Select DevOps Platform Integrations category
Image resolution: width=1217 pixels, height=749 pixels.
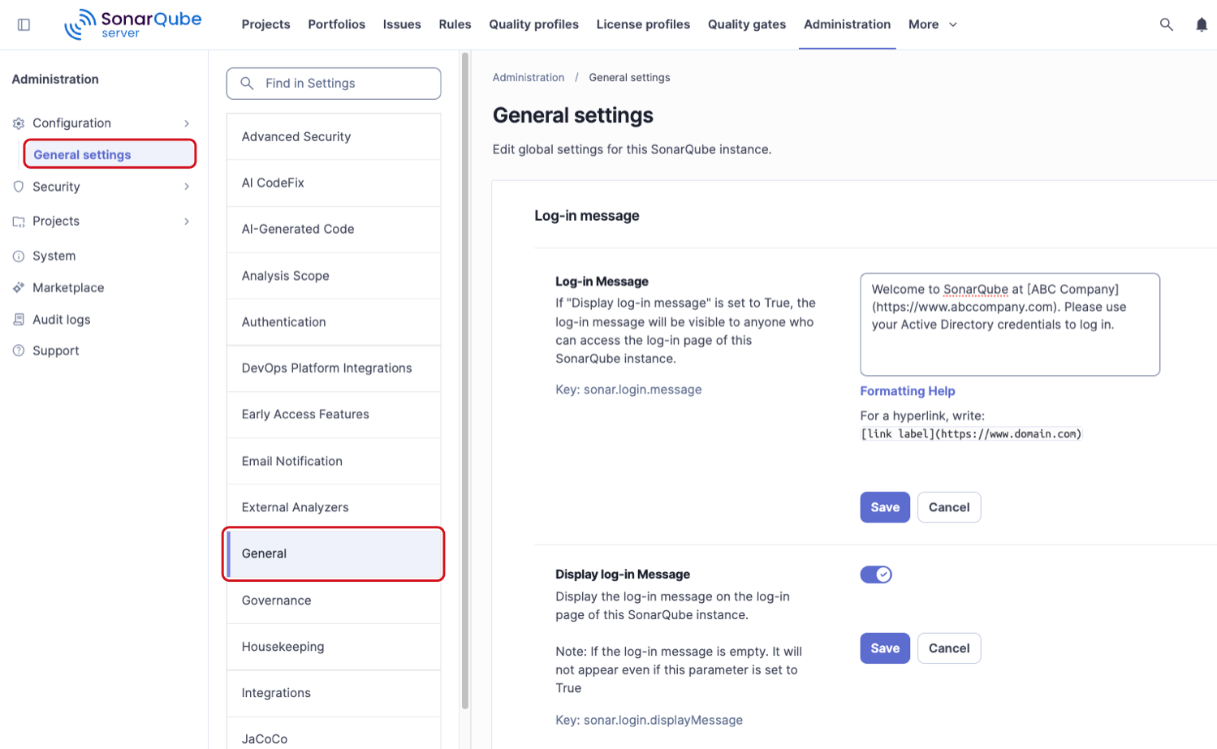click(x=334, y=368)
